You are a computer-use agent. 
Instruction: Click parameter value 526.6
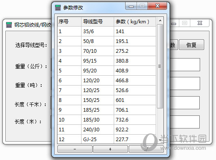pyautogui.click(x=135, y=90)
